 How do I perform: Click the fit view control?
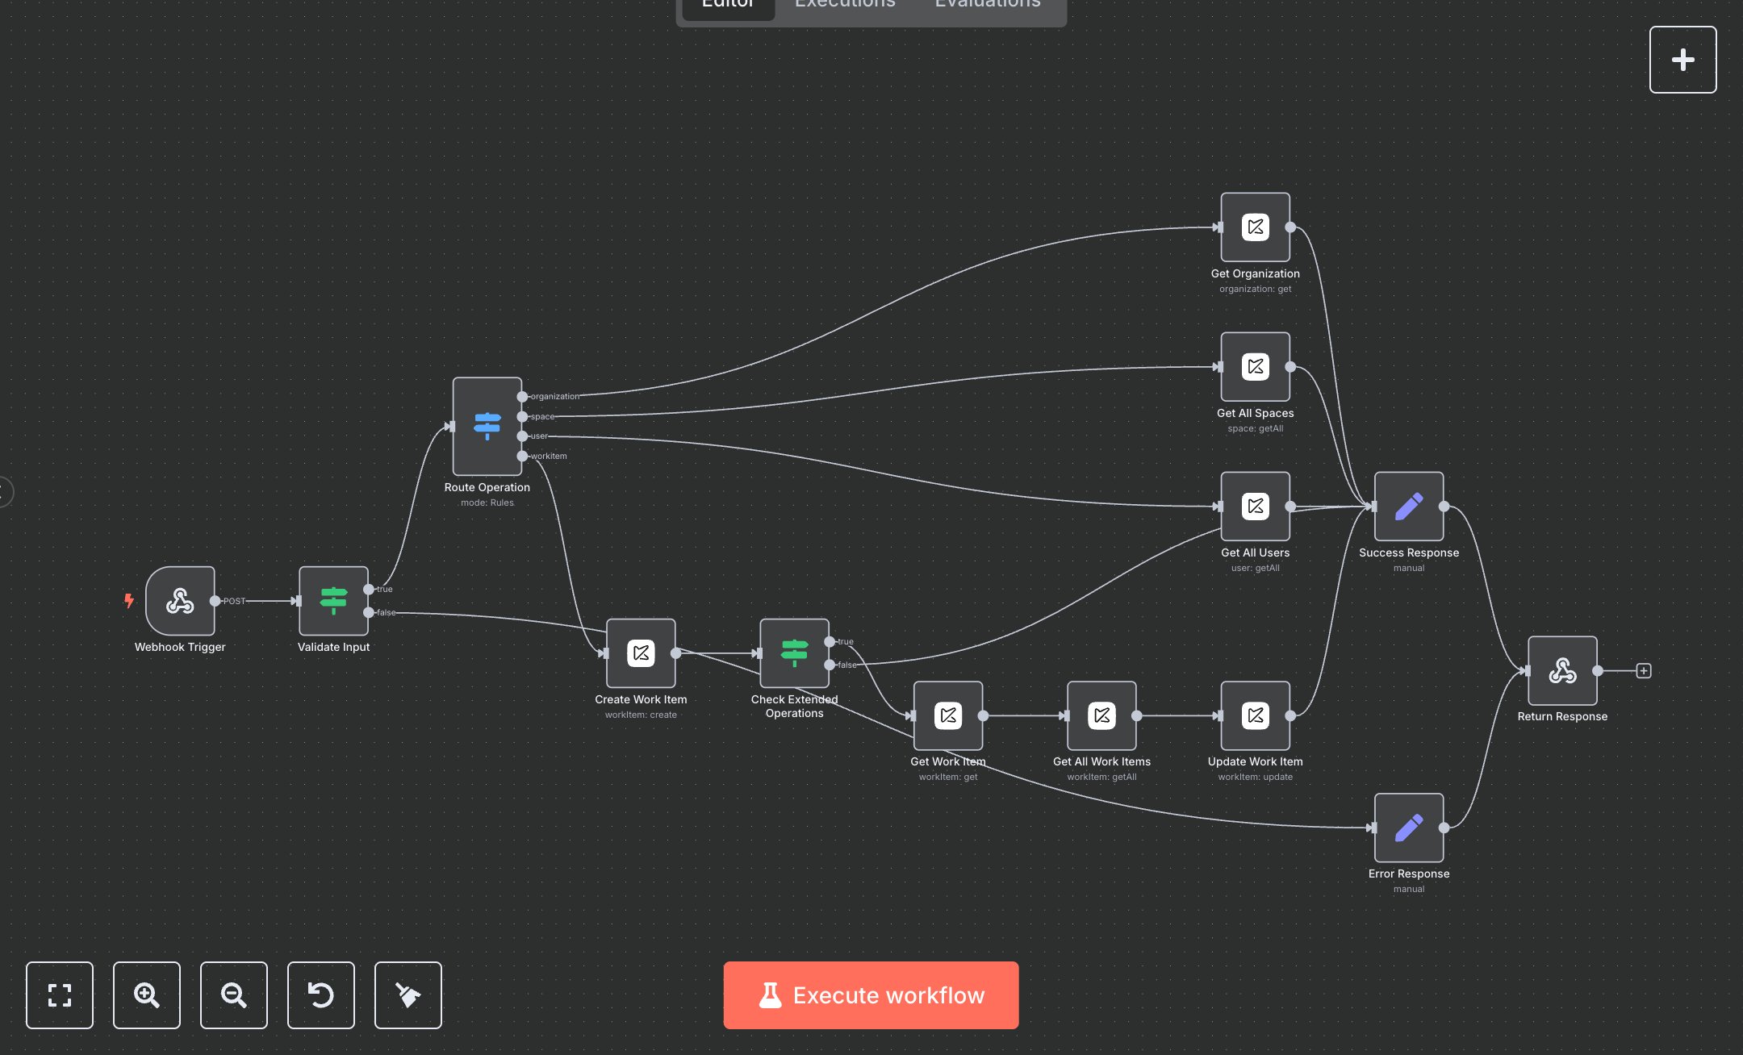pos(60,995)
